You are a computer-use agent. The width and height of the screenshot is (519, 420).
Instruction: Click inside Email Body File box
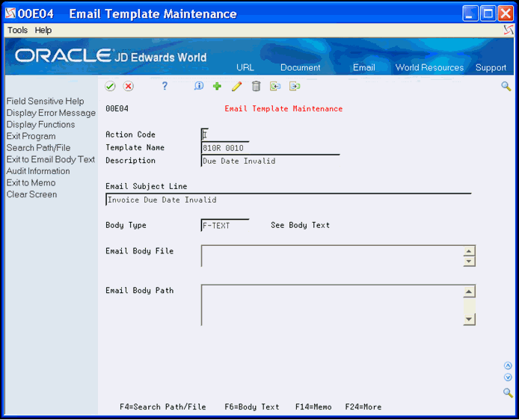[x=332, y=256]
